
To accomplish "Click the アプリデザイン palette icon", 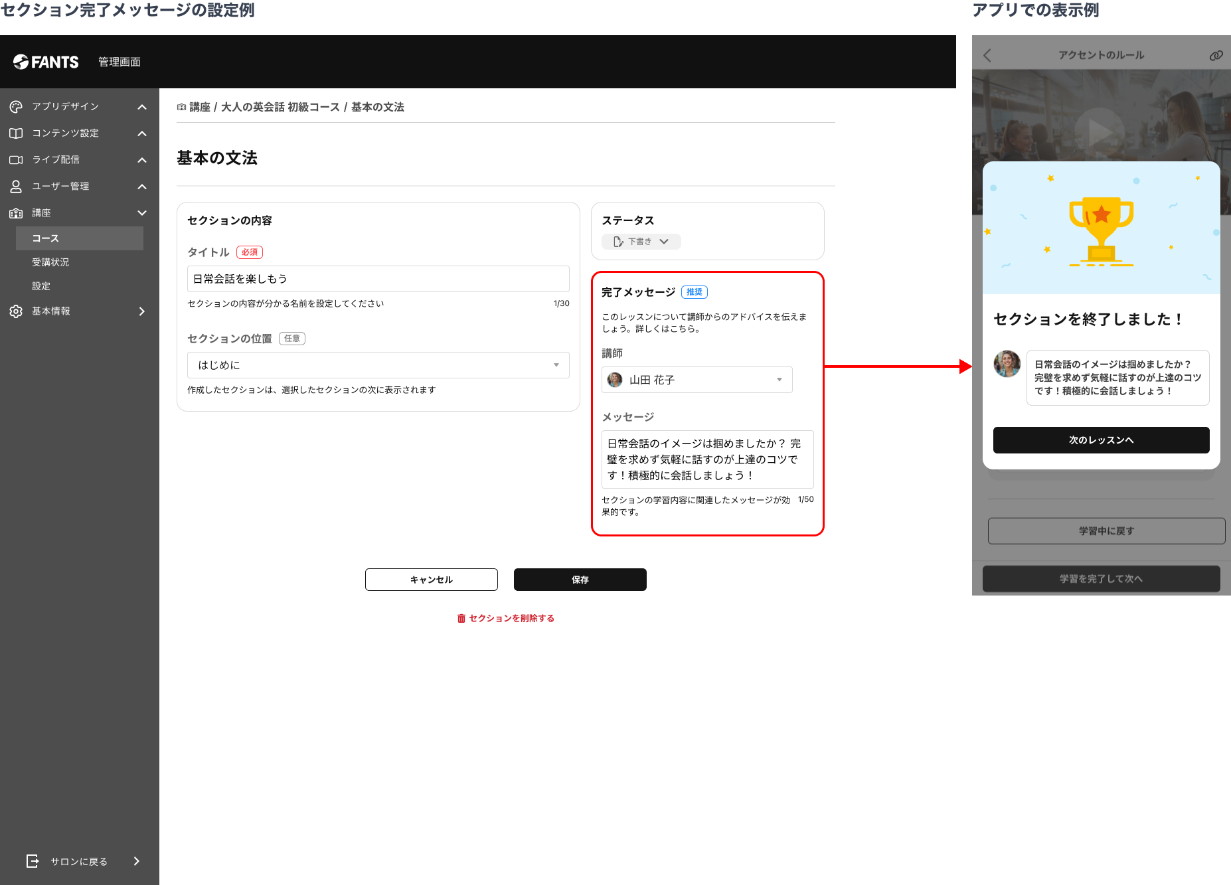I will (x=16, y=106).
